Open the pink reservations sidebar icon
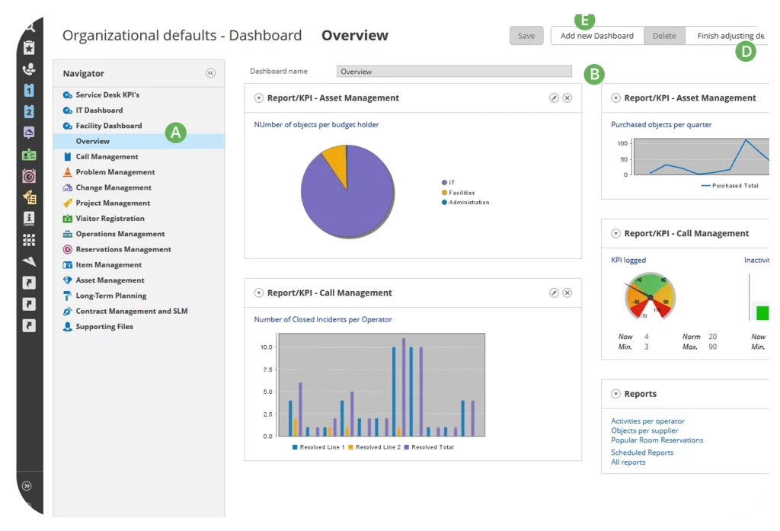This screenshot has width=780, height=531. [x=29, y=176]
